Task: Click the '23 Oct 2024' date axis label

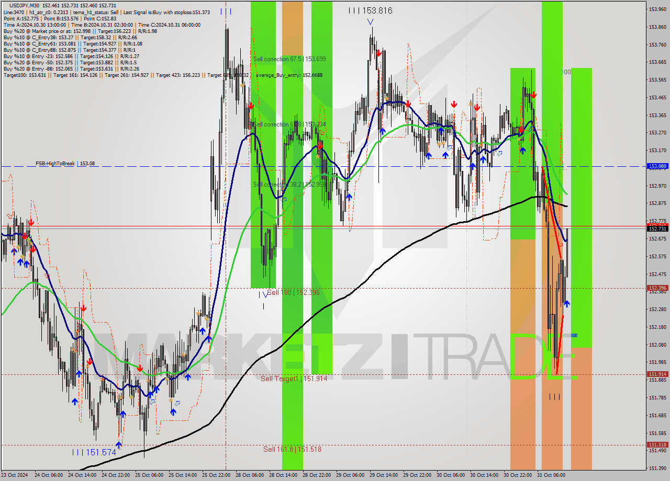Action: [x=14, y=475]
